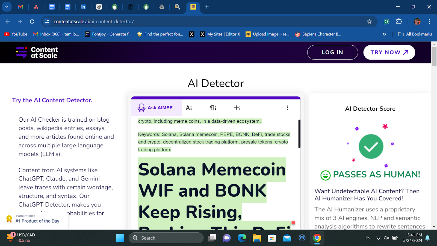Reload the current page
437x246 pixels.
(x=32, y=22)
